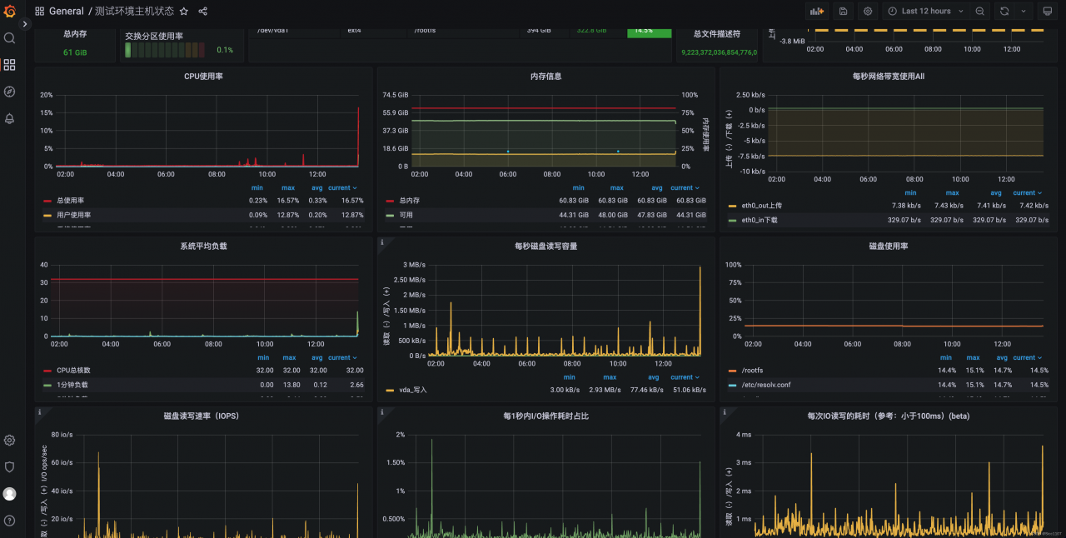The image size is (1066, 538).
Task: Zoom out the time range
Action: 979,12
